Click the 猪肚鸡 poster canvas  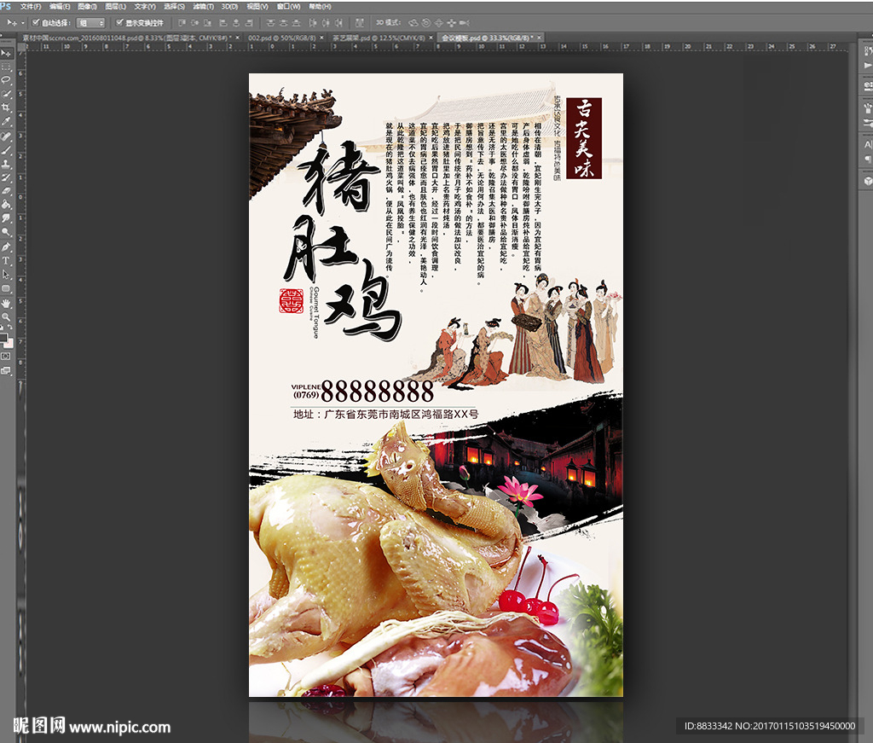click(436, 385)
